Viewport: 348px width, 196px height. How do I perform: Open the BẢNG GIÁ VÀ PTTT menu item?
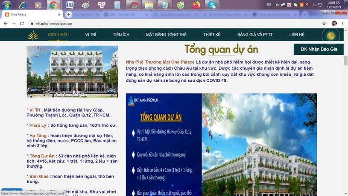[x=255, y=35]
